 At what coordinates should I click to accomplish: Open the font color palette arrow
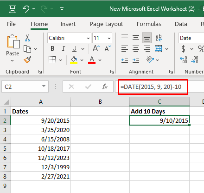tap(100, 60)
